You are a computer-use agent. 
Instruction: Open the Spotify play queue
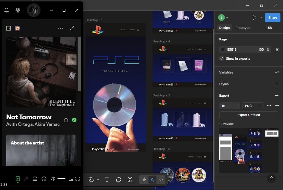[35, 178]
